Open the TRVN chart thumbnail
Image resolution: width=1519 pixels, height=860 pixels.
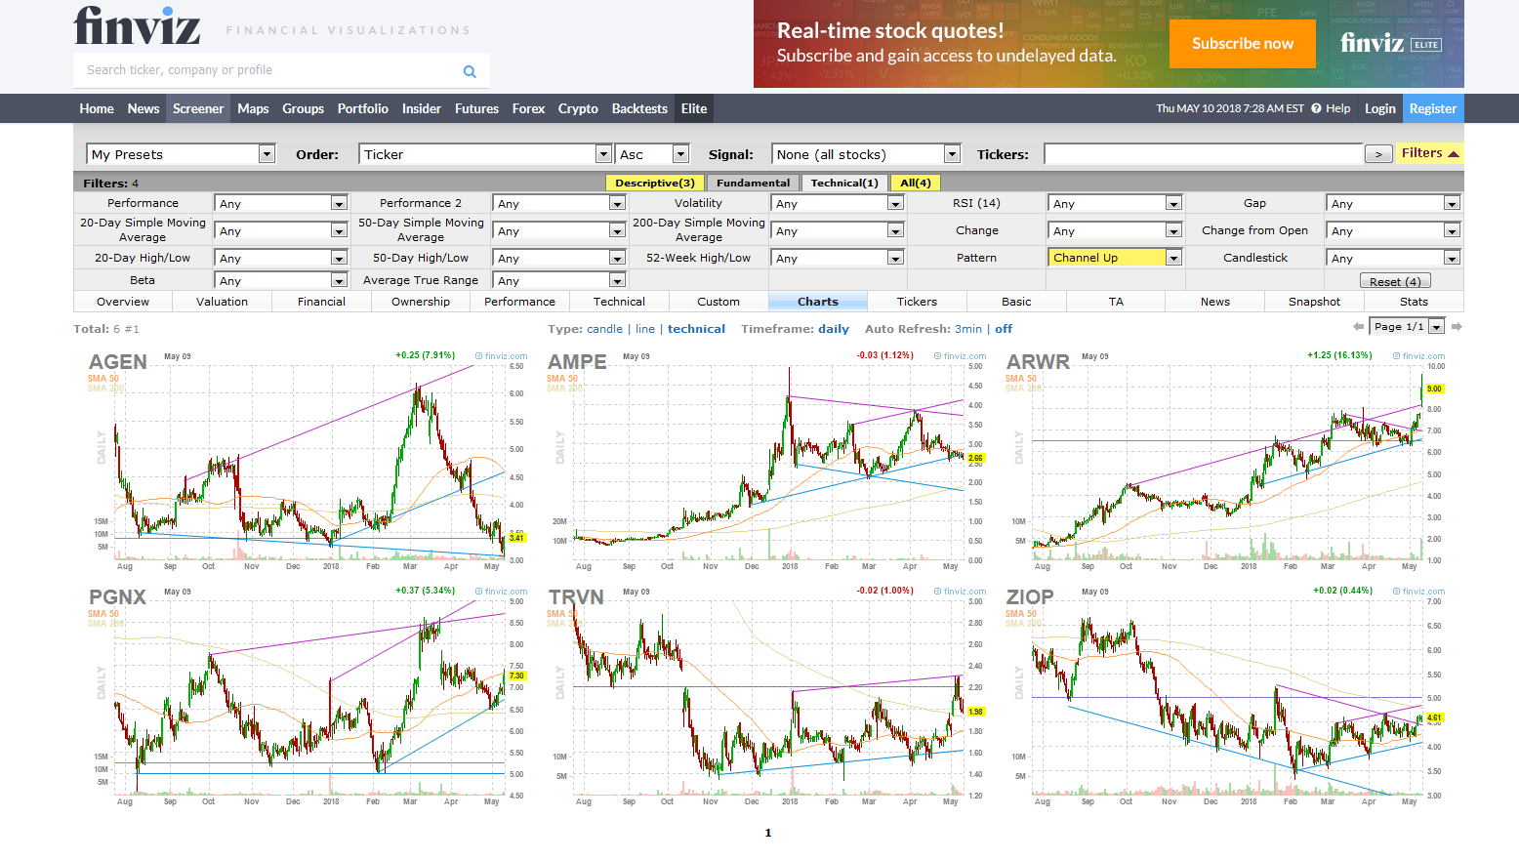766,696
